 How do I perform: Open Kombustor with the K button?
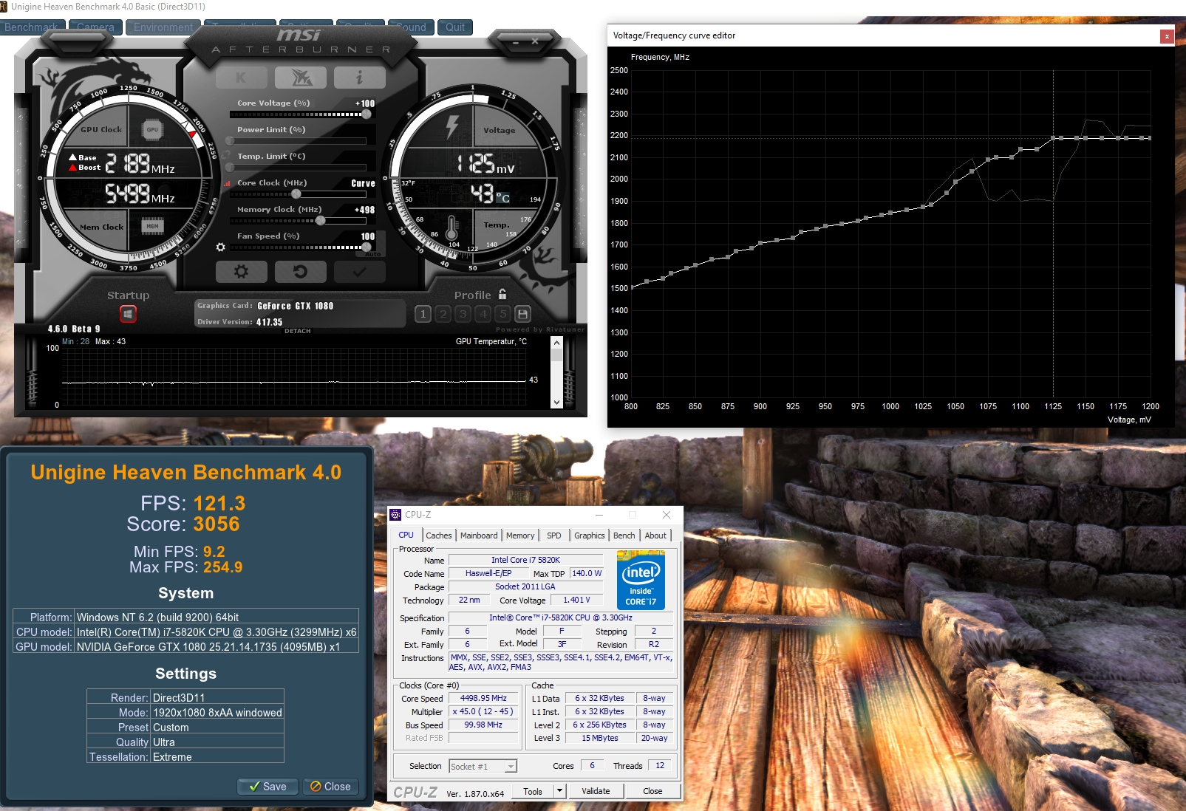pyautogui.click(x=242, y=77)
